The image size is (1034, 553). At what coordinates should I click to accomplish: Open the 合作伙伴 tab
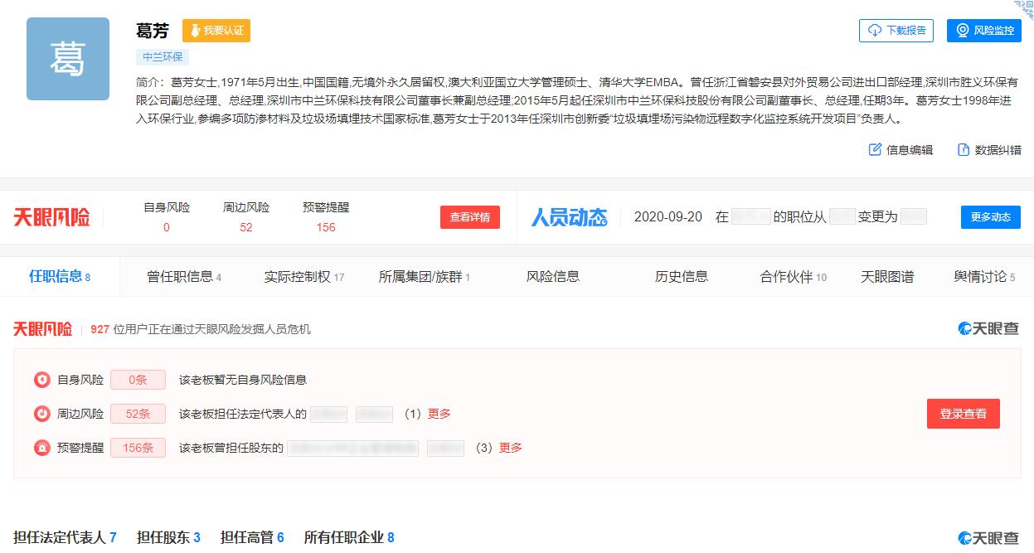pyautogui.click(x=794, y=277)
